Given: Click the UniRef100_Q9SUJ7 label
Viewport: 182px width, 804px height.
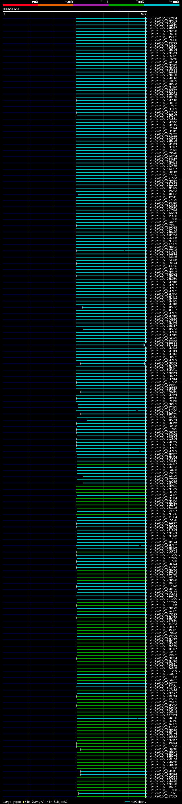Looking at the screenshot, I should tap(163, 463).
